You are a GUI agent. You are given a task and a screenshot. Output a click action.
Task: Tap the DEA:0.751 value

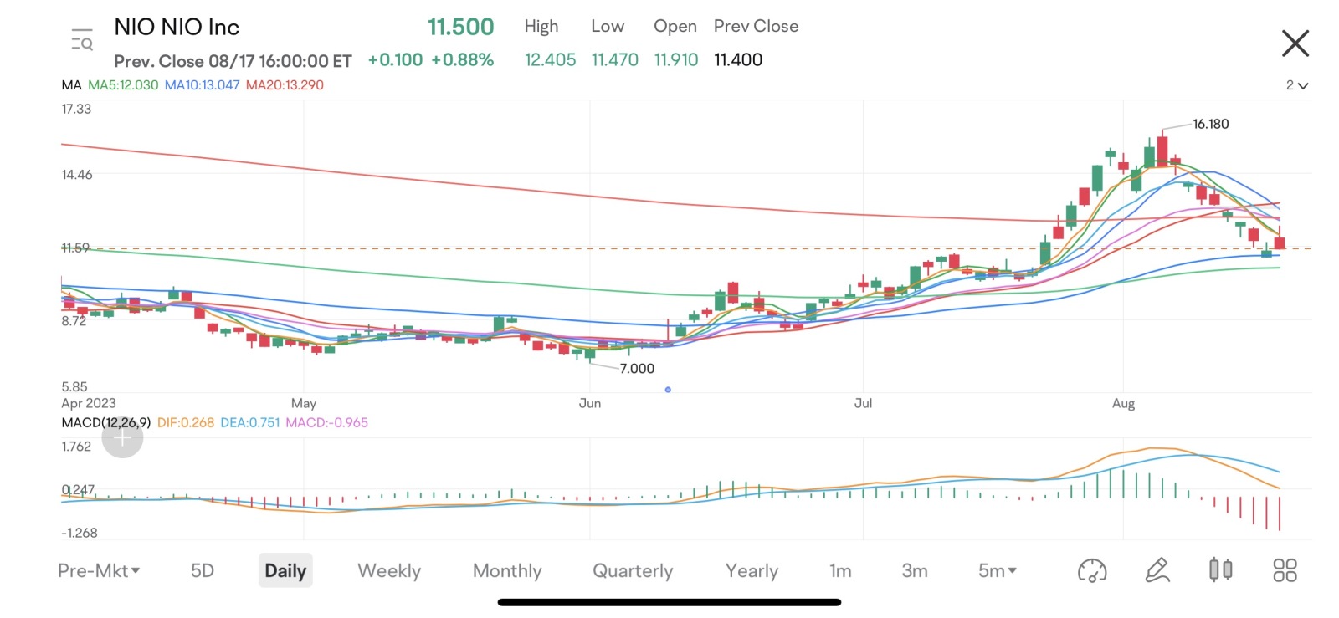[x=250, y=422]
